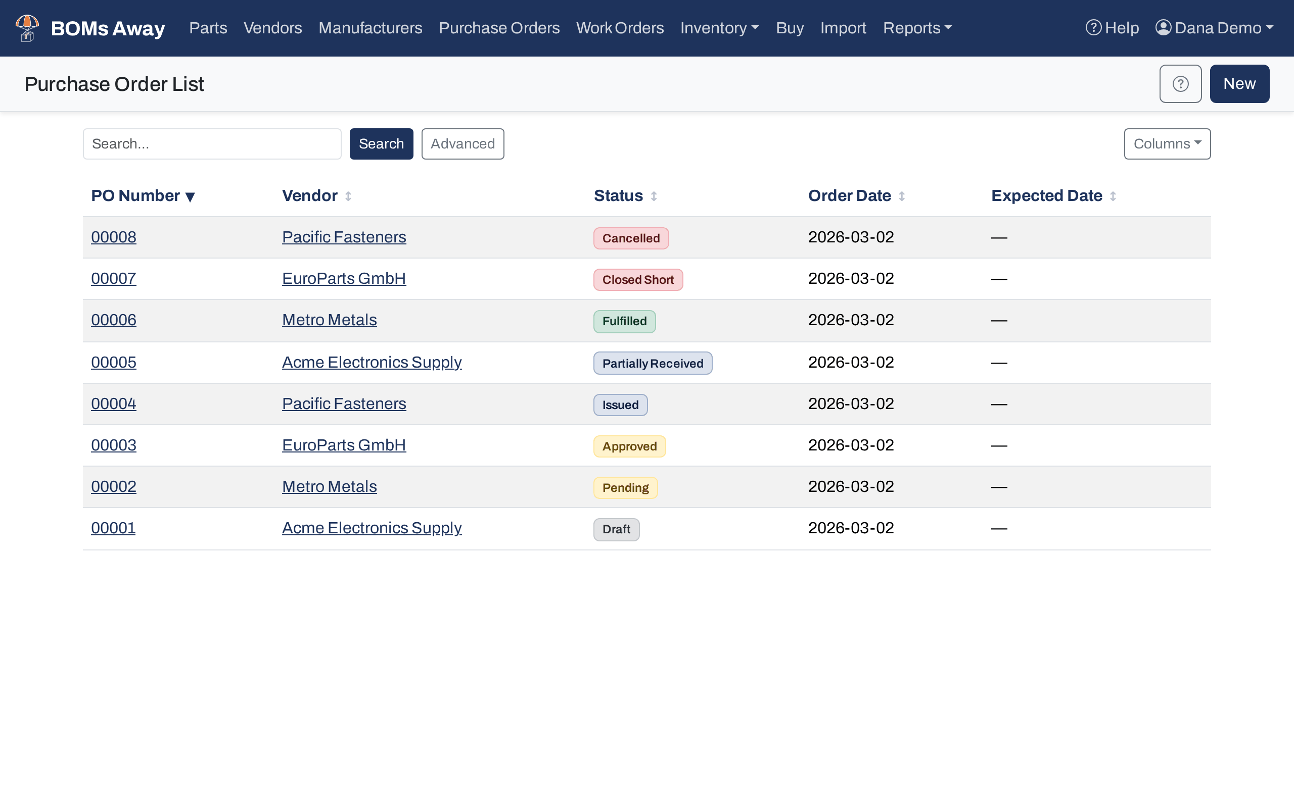This screenshot has height=808, width=1294.
Task: Open Help in the navbar
Action: pyautogui.click(x=1112, y=28)
